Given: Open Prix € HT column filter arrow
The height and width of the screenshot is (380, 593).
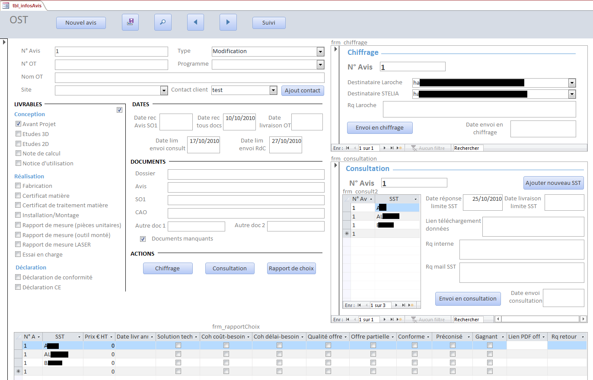Looking at the screenshot, I should pos(111,337).
